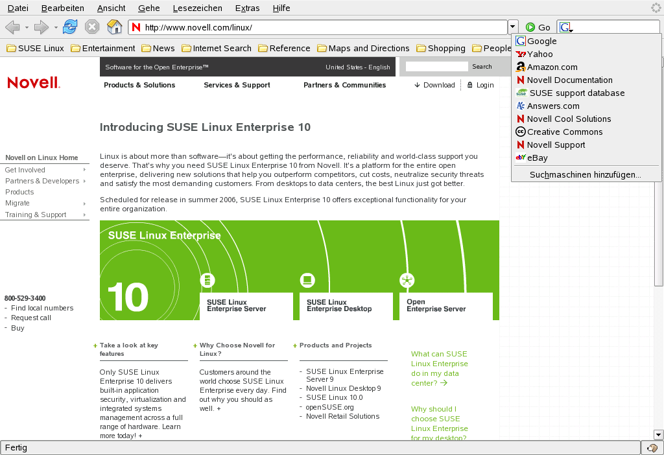
Task: Click Suchmaschinen hinzufügen… entry
Action: (x=586, y=174)
